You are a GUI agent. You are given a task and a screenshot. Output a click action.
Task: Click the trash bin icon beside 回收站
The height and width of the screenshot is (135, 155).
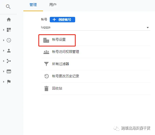[46, 89]
